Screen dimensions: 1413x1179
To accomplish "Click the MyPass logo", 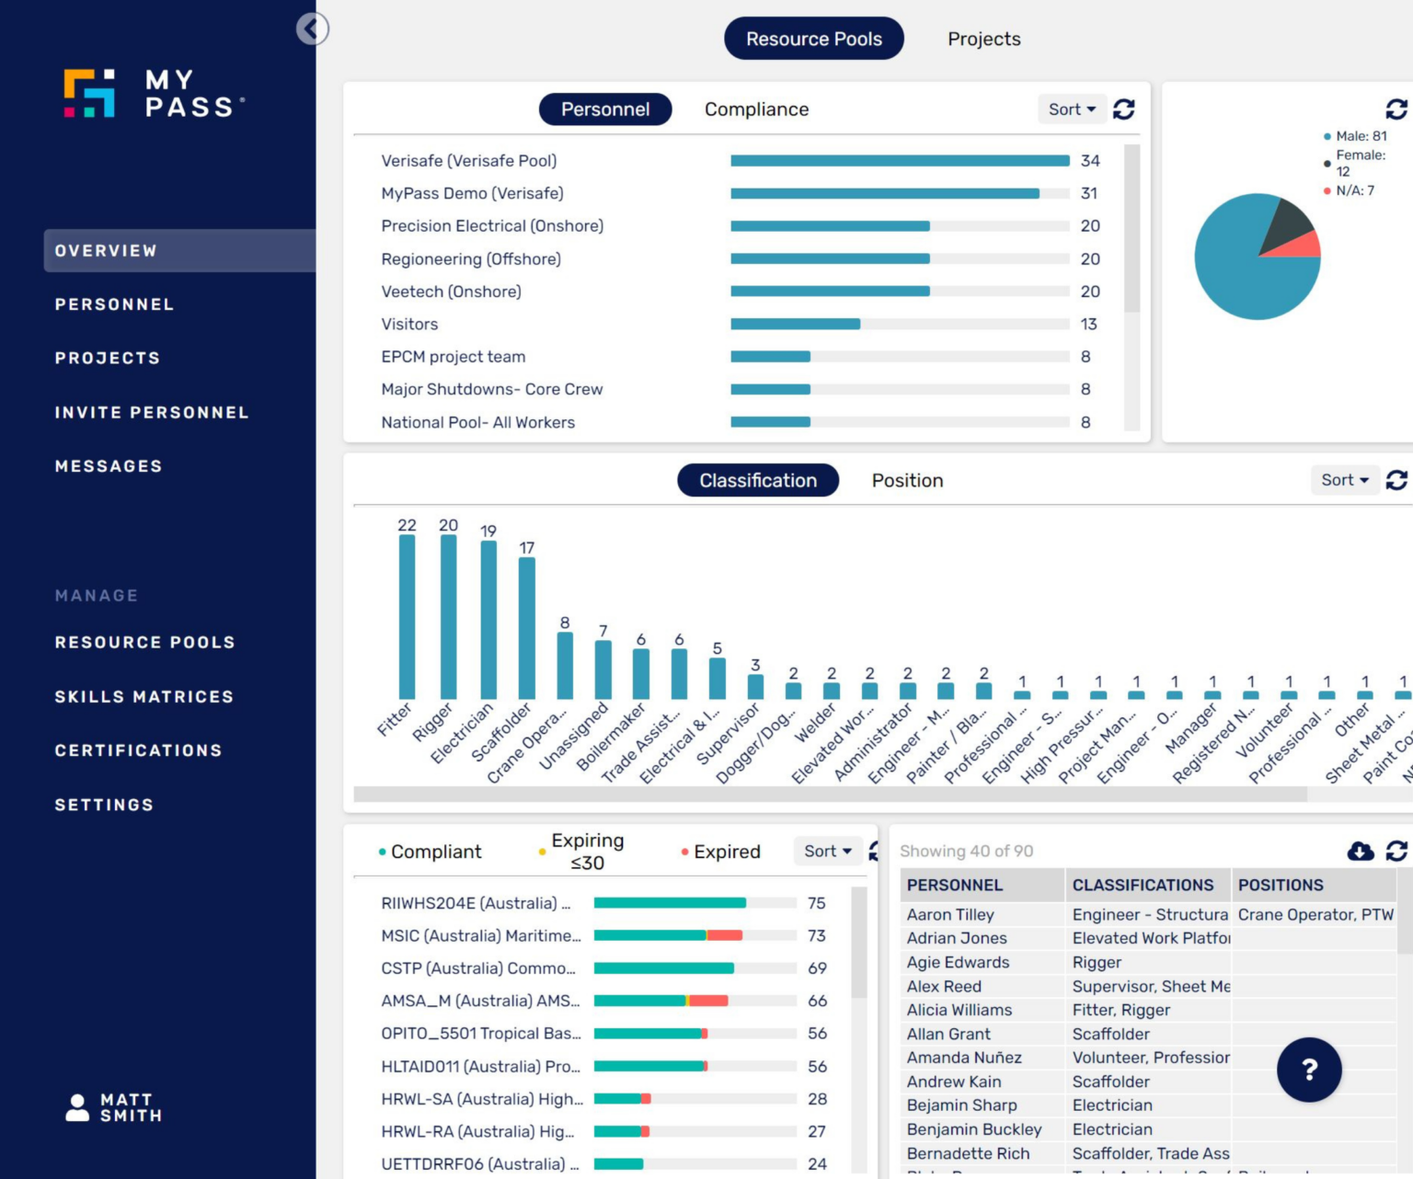I will (x=154, y=94).
